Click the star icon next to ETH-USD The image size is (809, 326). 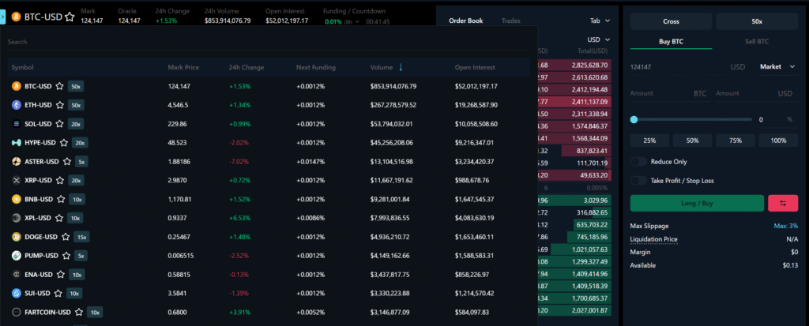pyautogui.click(x=59, y=105)
